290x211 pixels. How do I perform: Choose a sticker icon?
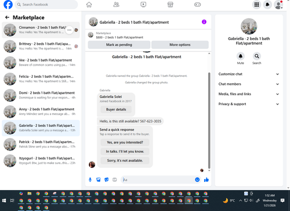(x=107, y=180)
